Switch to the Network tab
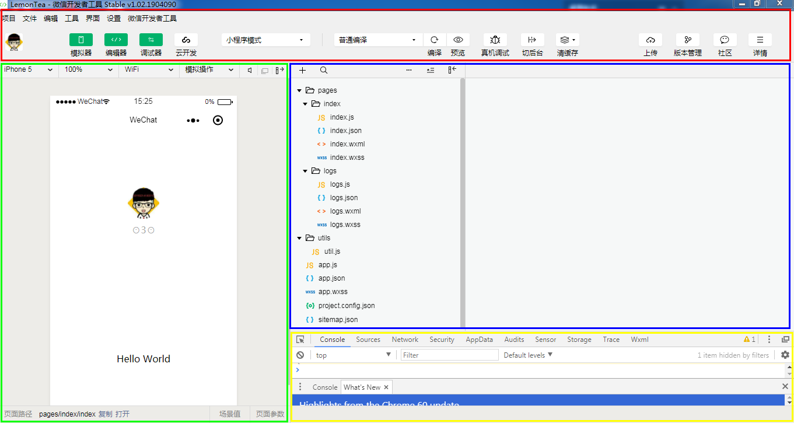794x423 pixels. point(405,340)
